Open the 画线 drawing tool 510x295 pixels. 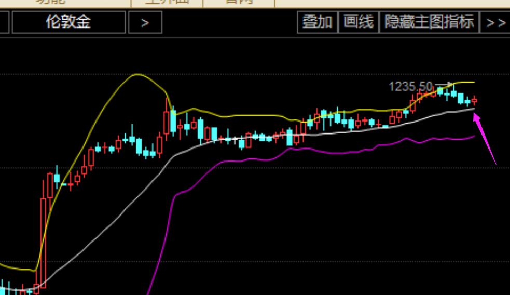tap(359, 22)
